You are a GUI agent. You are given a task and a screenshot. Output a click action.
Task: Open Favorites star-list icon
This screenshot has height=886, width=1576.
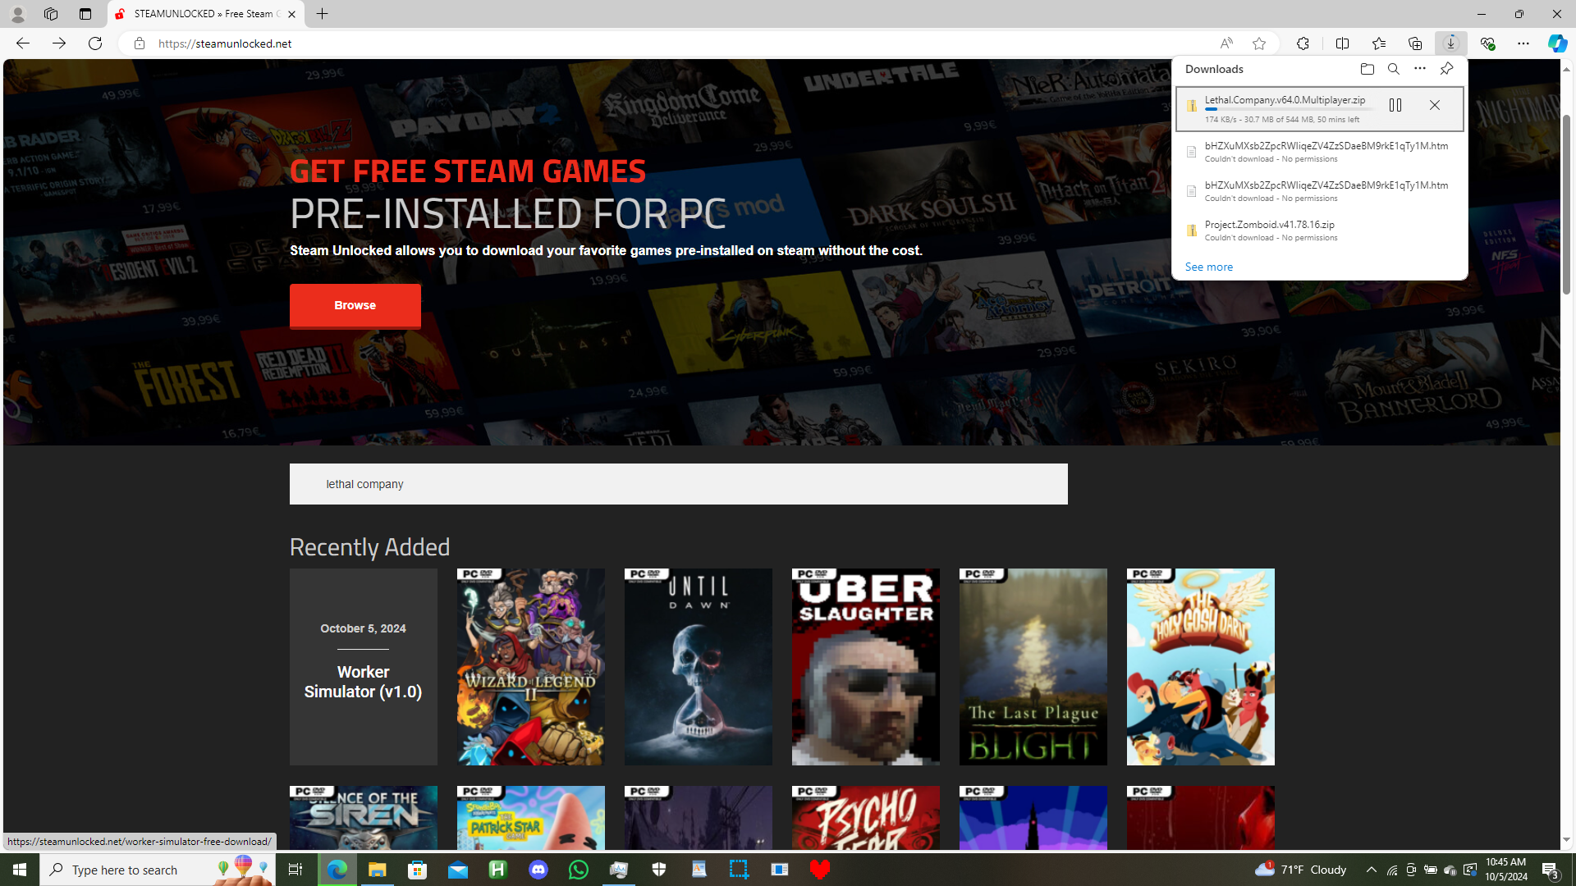coord(1378,43)
